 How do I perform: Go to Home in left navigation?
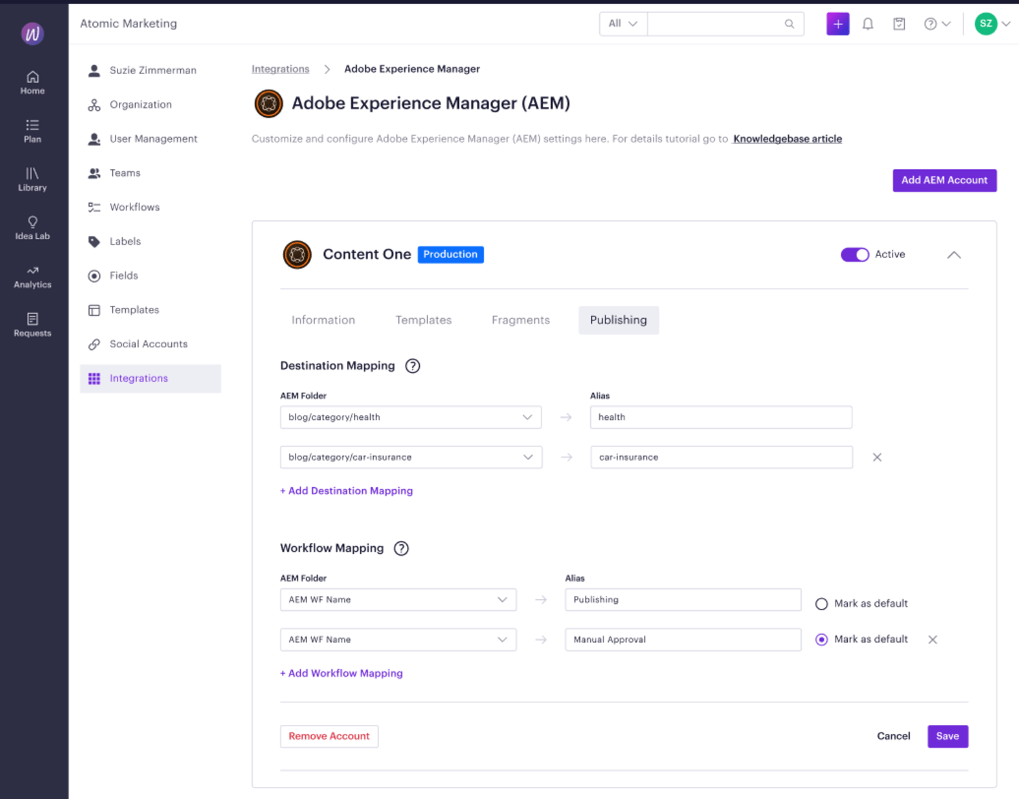32,83
